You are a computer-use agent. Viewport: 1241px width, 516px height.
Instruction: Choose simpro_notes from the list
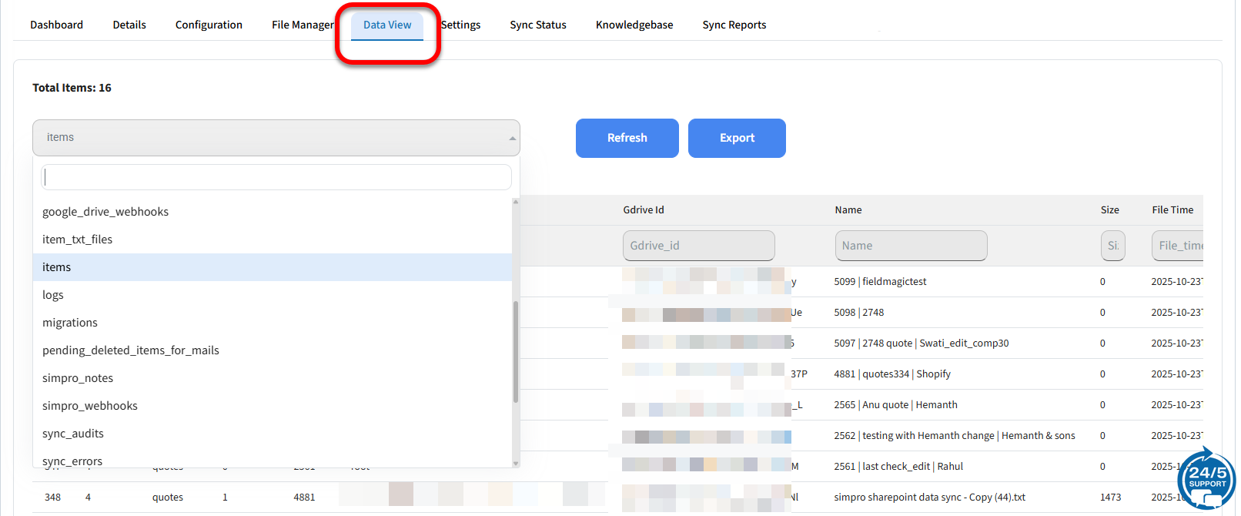[x=78, y=378]
